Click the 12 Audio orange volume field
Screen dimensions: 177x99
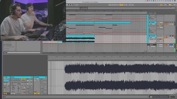pos(166,37)
